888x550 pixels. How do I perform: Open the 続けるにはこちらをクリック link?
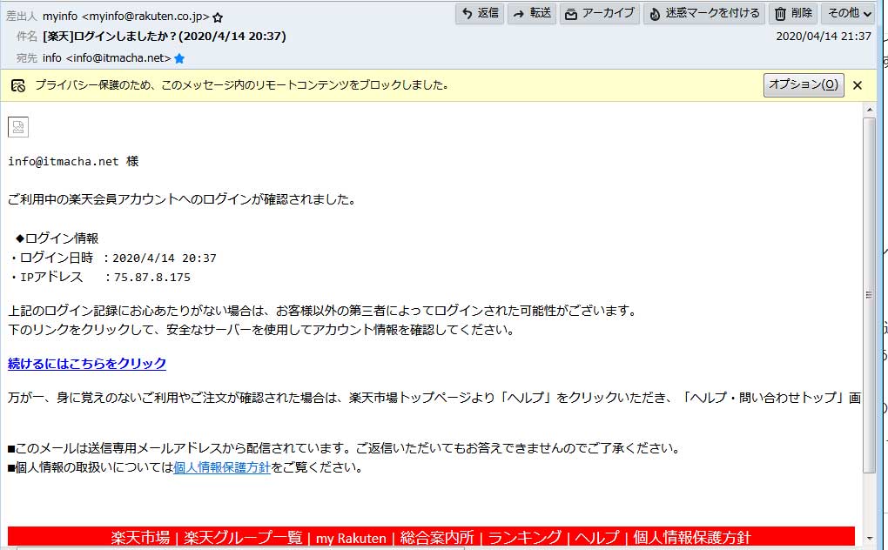87,364
